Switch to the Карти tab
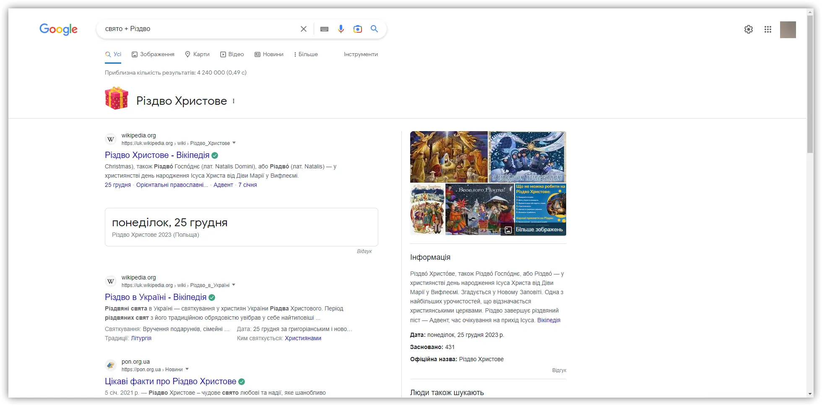Screen dimensions: 822x406 click(197, 54)
